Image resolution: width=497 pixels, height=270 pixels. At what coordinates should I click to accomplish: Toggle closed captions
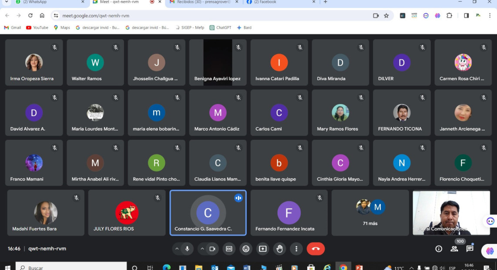(229, 249)
